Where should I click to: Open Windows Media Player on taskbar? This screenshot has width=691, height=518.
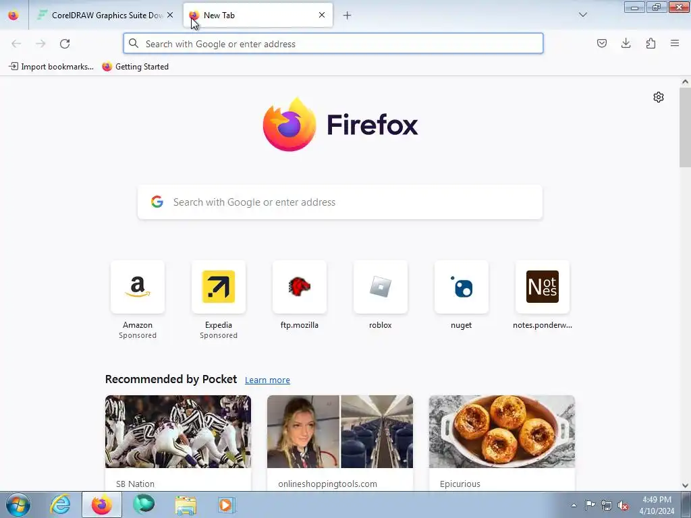pos(227,505)
